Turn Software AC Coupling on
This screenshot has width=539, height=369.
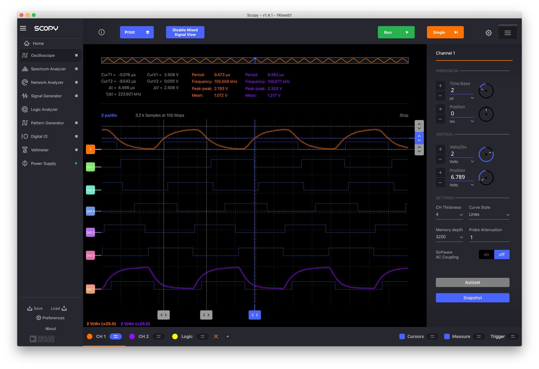pyautogui.click(x=487, y=254)
